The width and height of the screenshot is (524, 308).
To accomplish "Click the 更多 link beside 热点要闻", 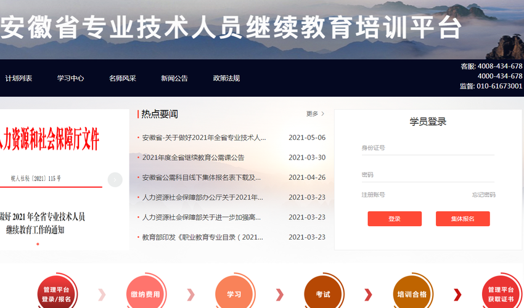I will pos(315,114).
